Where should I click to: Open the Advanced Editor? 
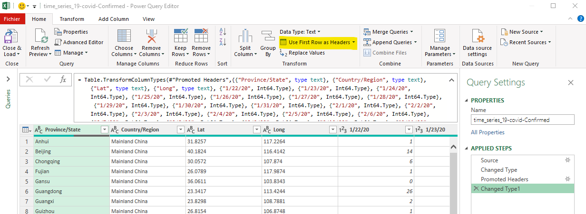78,42
